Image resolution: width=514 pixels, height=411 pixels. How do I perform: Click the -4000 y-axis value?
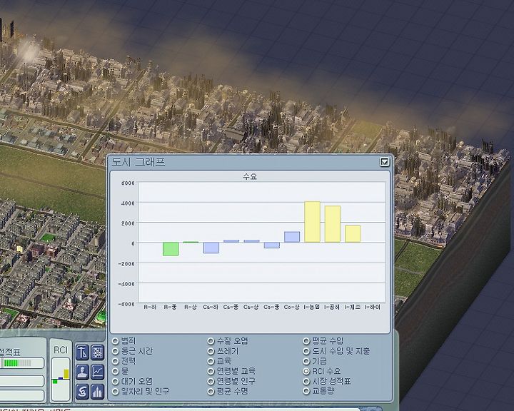click(126, 284)
